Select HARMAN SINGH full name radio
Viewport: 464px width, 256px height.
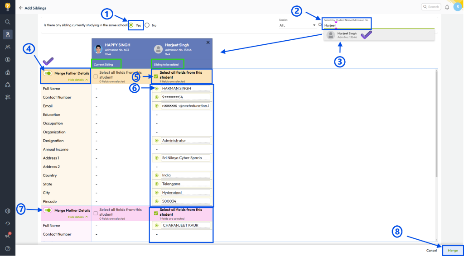coord(157,88)
